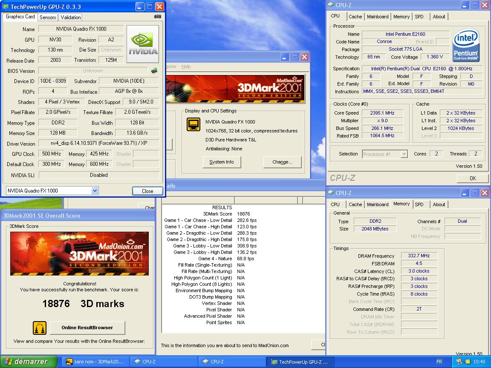The height and width of the screenshot is (368, 491).
Task: Click the system tray icon next to the clock
Action: point(467,362)
